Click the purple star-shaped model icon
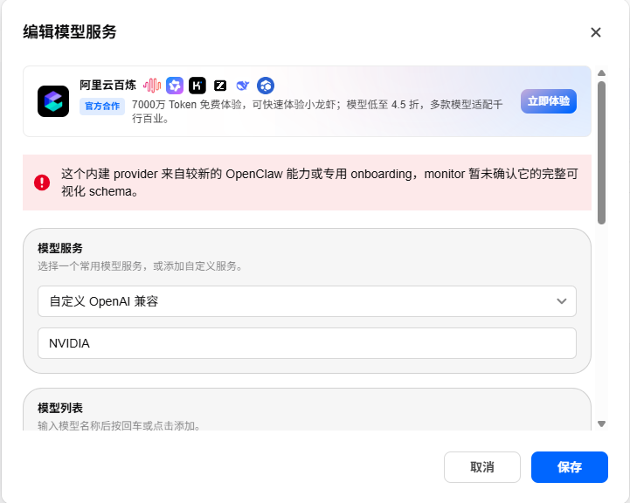The image size is (630, 503). tap(175, 86)
